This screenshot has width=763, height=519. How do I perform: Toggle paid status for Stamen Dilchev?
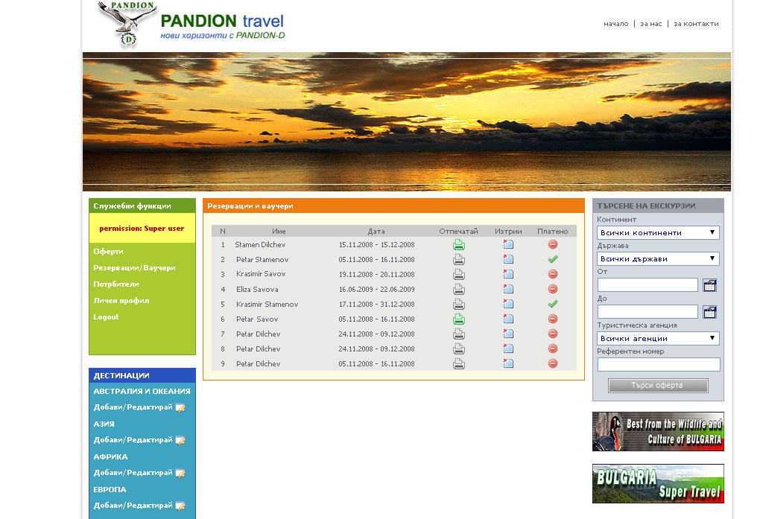(552, 245)
